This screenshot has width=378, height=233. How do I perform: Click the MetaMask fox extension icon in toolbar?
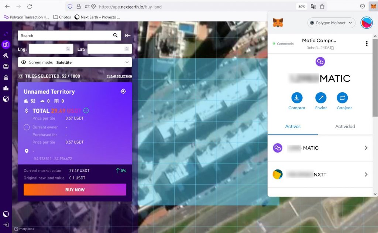373,7
